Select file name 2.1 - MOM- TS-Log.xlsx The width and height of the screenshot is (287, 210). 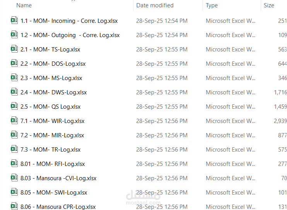[x=50, y=50]
